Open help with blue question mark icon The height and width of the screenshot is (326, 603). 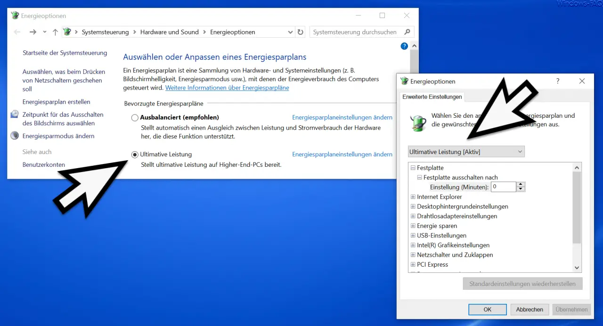404,46
